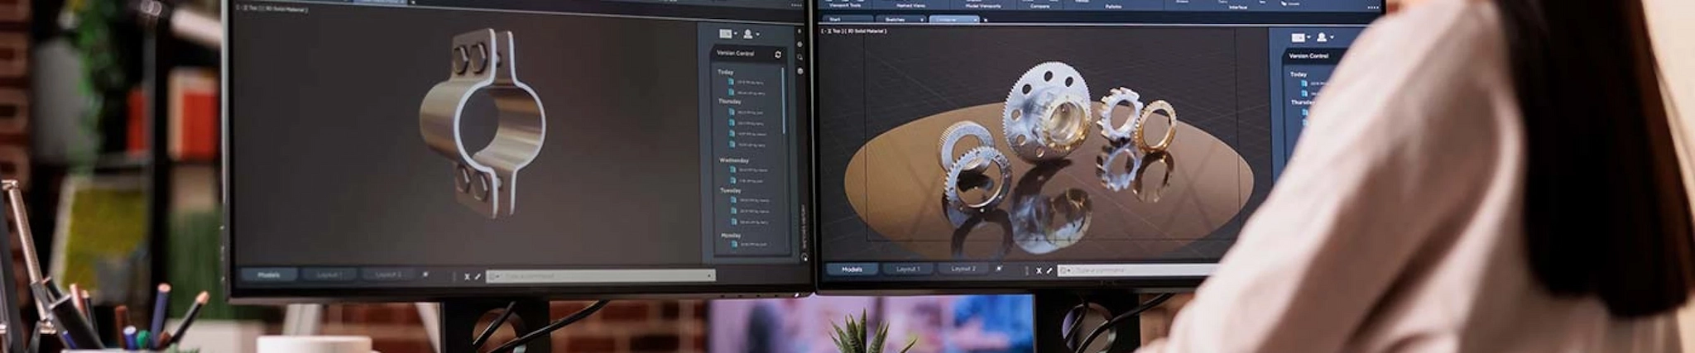
Task: Open file version under Monday, left monitor
Action: pyautogui.click(x=750, y=245)
